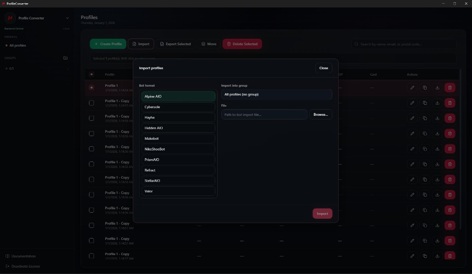Screen dimensions: 472x274
Task: Close the Import profiles dialog
Action: (324, 68)
